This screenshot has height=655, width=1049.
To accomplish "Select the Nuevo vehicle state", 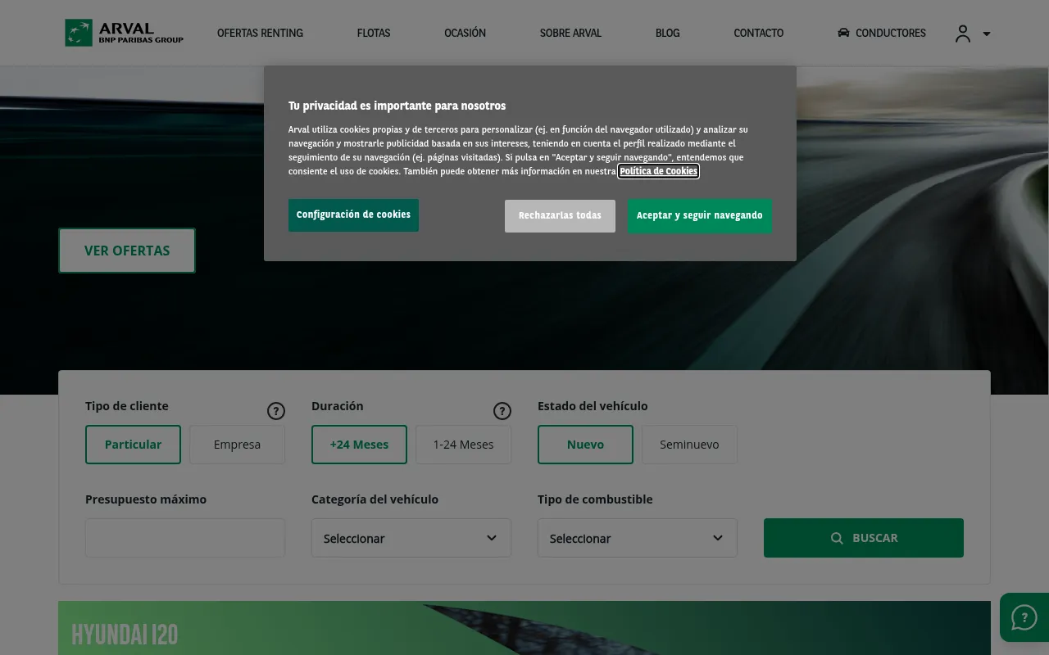I will [x=585, y=445].
